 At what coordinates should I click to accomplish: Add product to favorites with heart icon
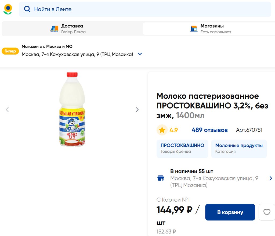(x=267, y=212)
